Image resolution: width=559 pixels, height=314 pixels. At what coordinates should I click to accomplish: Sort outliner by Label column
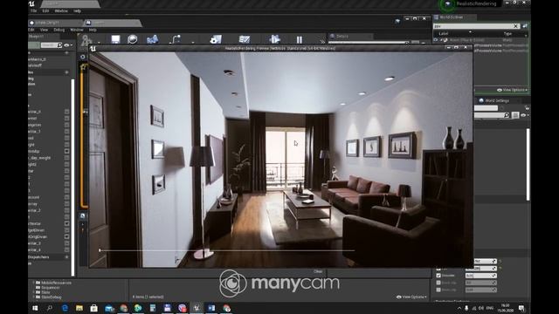pos(444,33)
